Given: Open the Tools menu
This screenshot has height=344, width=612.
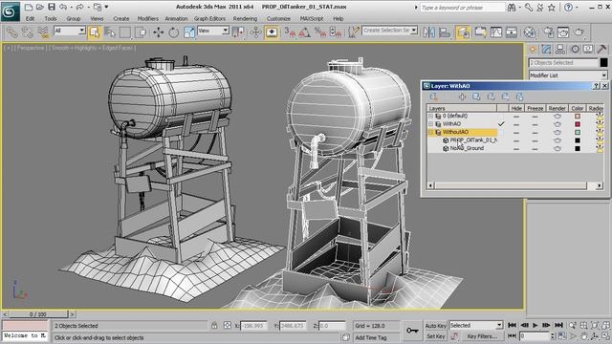Looking at the screenshot, I should tap(51, 18).
